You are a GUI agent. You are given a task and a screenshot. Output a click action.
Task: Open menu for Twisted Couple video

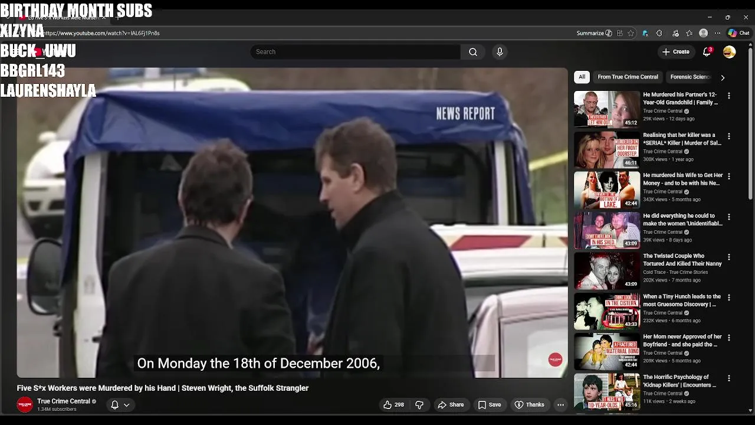pos(729,257)
